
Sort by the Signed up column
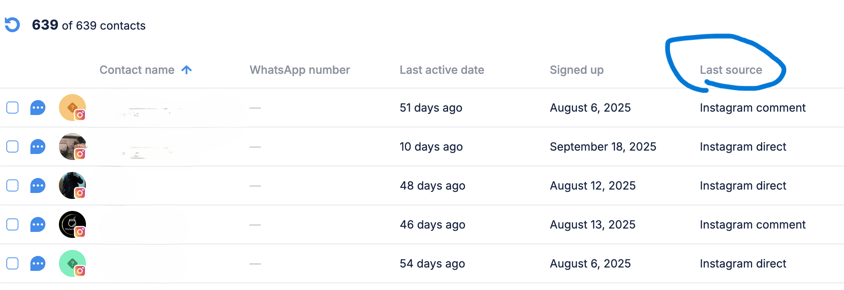coord(576,70)
